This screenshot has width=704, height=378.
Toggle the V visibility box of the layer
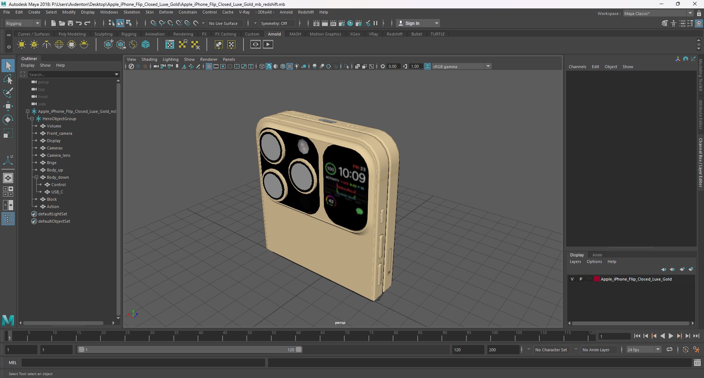[x=572, y=279]
